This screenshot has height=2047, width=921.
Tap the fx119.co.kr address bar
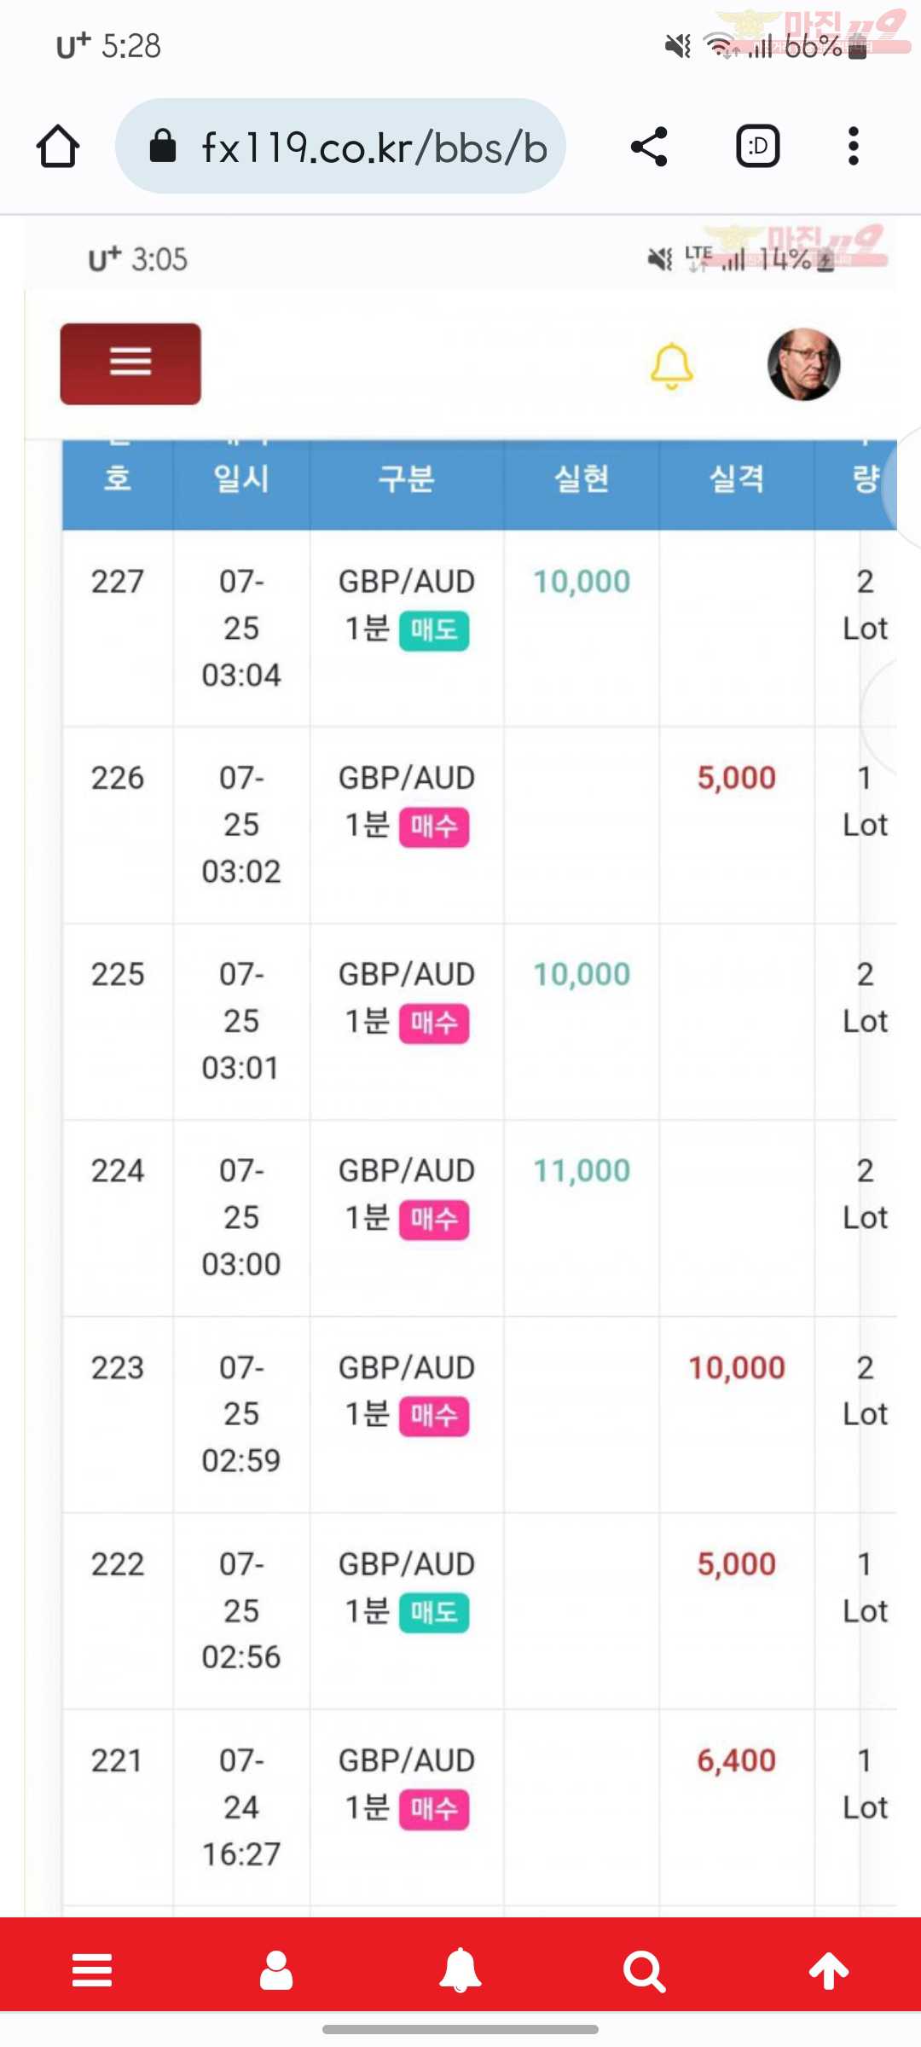pyautogui.click(x=340, y=146)
